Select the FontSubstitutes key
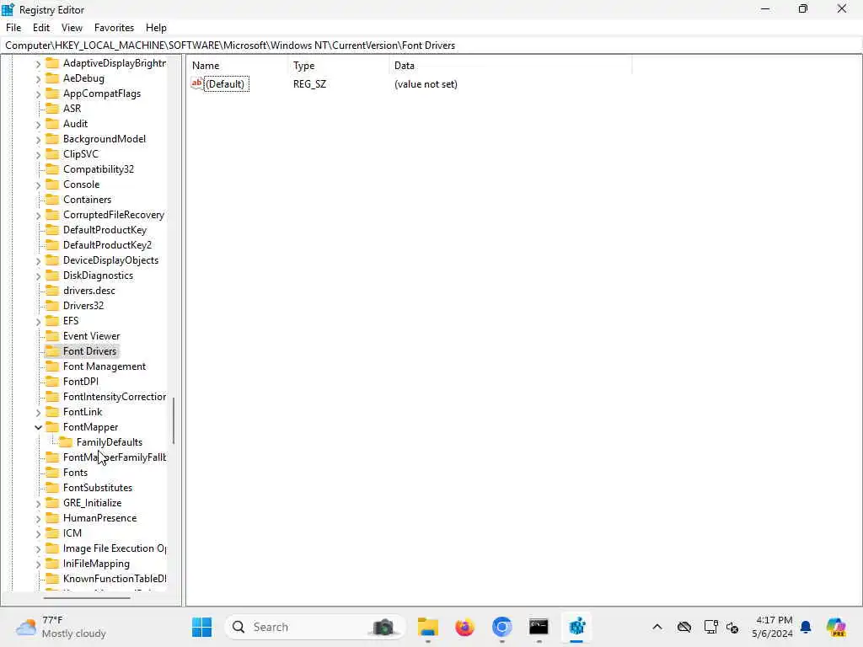 point(98,488)
